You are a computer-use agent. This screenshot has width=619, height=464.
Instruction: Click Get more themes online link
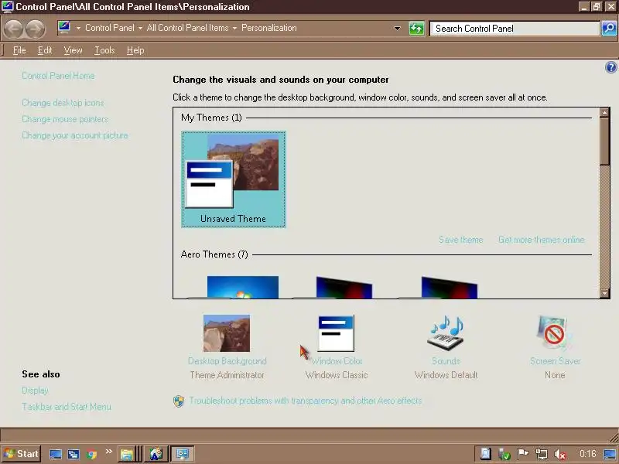(x=541, y=240)
